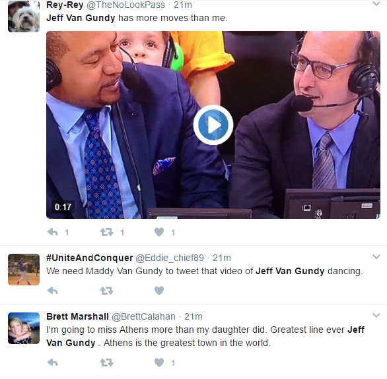
Task: Play the Jeff Van Gundy video
Action: [213, 125]
